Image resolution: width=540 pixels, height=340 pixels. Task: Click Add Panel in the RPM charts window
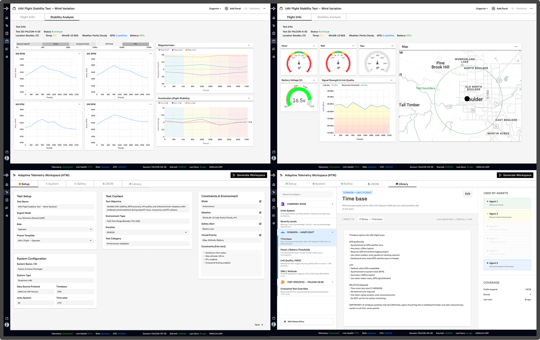click(x=233, y=9)
